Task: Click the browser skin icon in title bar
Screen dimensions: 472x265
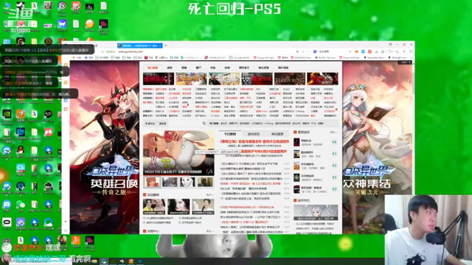Action: click(x=391, y=45)
